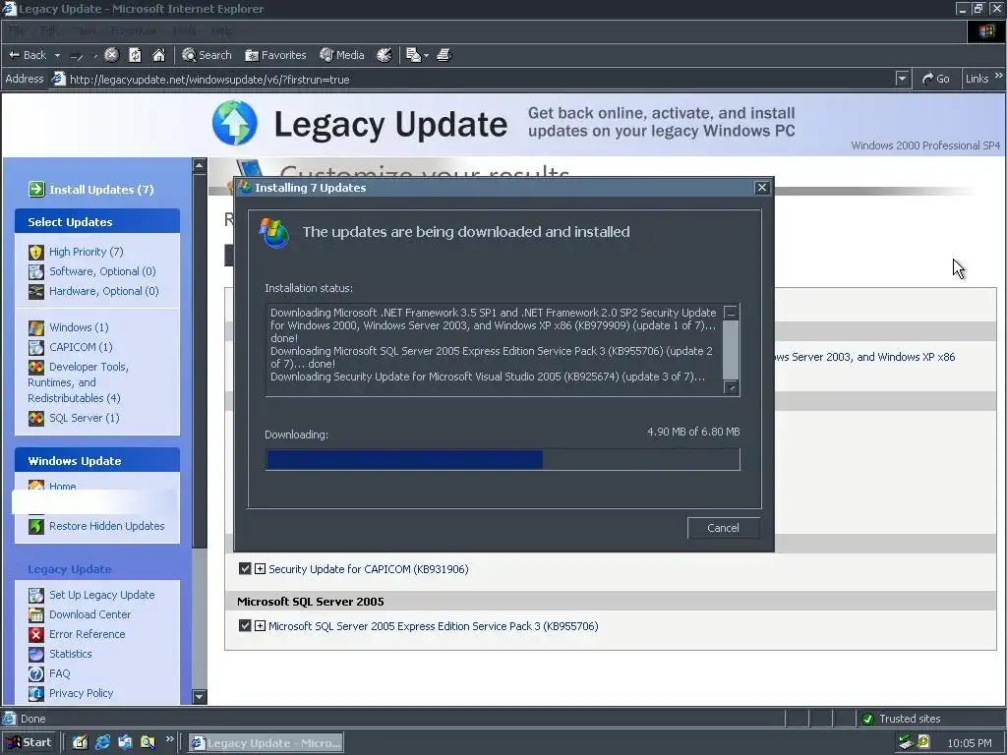1007x755 pixels.
Task: Open the Back history dropdown arrow
Action: coord(57,56)
